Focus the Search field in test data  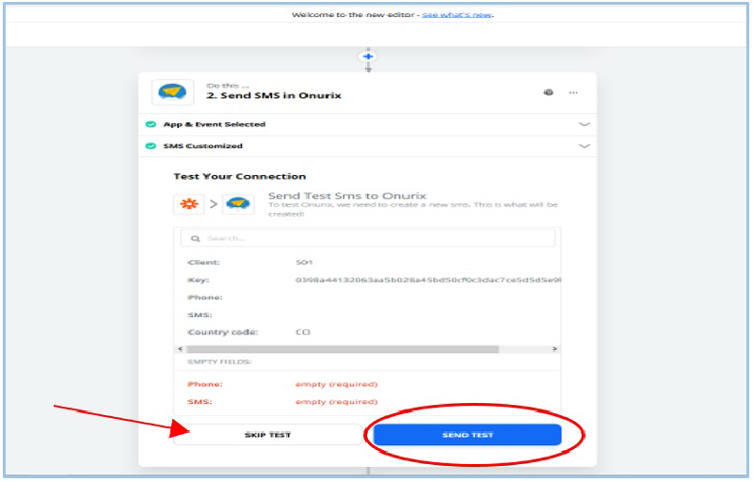coord(367,238)
